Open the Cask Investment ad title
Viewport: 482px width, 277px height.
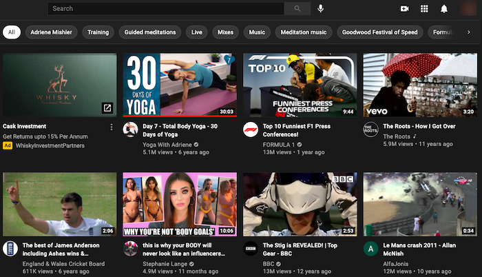[x=24, y=126]
